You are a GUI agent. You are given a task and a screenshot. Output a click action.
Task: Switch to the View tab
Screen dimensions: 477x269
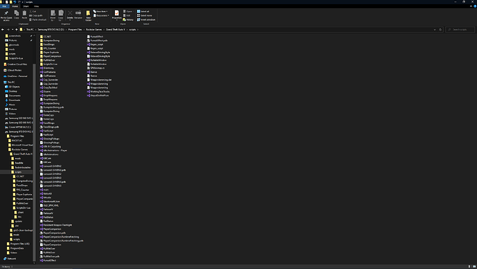tap(36, 6)
